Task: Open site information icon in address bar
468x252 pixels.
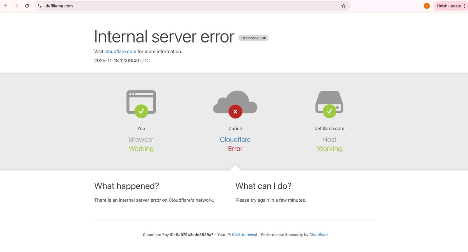Action: click(40, 6)
